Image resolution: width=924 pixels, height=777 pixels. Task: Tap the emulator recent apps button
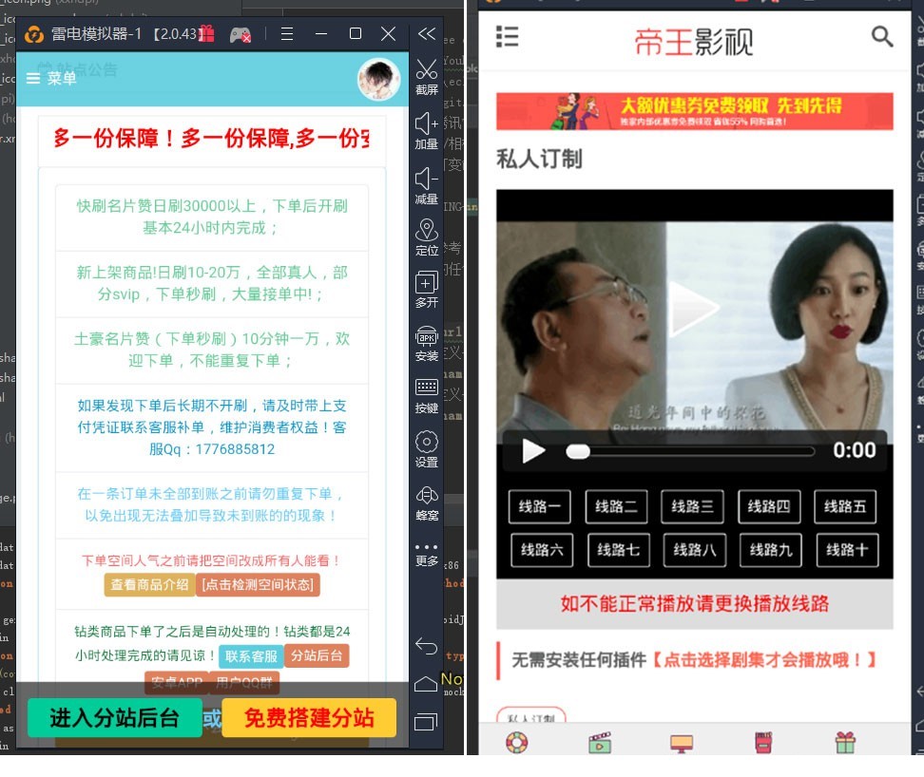[x=426, y=722]
